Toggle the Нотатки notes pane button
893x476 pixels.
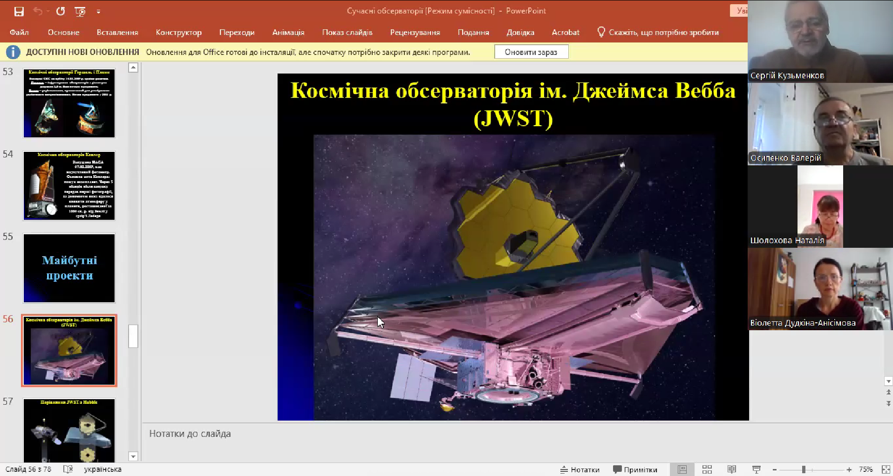tap(580, 469)
